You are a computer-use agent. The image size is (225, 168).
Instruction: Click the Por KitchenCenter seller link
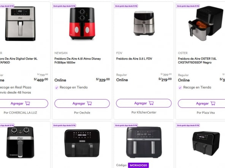tap(144, 112)
